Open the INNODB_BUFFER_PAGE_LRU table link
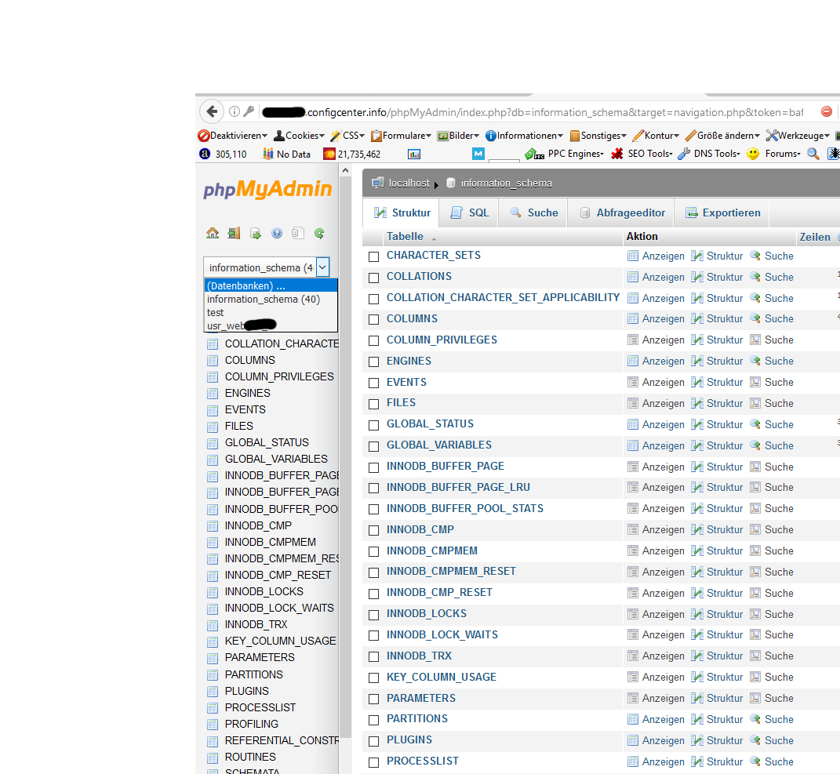840x774 pixels. click(458, 487)
